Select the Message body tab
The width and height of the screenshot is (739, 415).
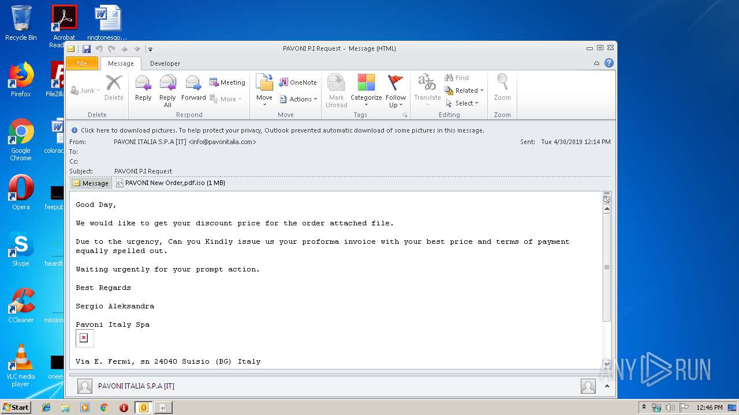(91, 183)
